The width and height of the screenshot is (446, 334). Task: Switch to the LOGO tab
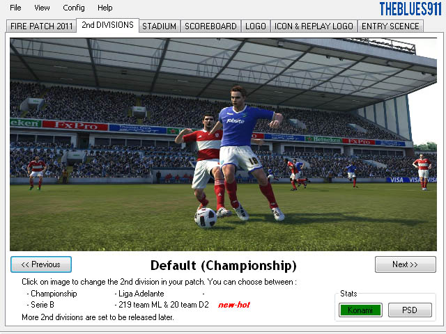point(256,26)
